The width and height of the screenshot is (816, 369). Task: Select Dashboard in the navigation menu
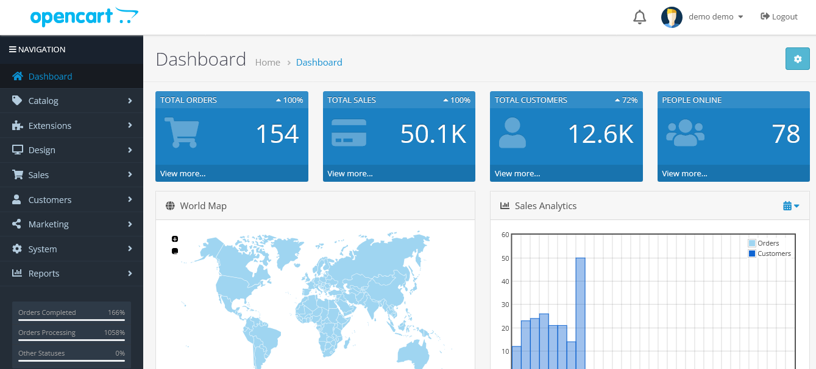(x=51, y=76)
